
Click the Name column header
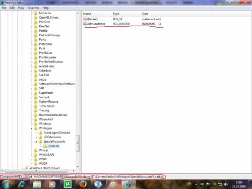point(87,14)
